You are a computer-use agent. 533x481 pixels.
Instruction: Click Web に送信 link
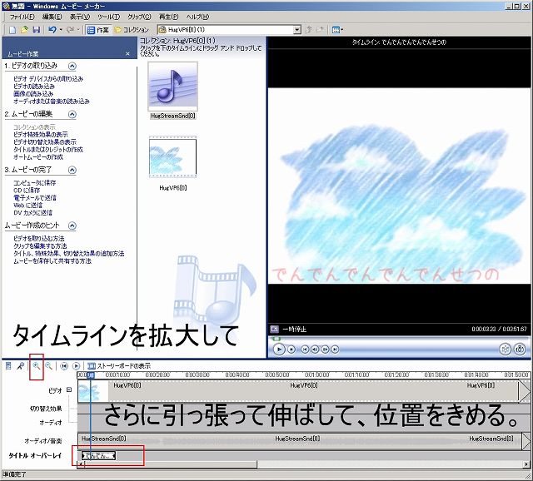27,206
